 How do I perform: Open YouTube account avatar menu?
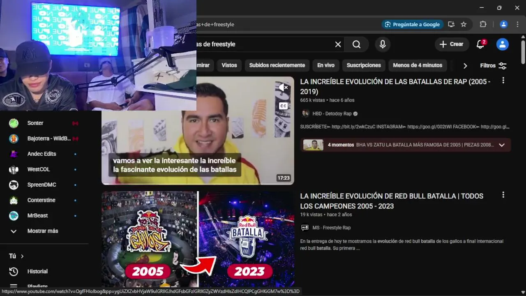pos(503,44)
